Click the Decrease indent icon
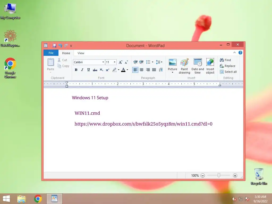 tap(135, 62)
